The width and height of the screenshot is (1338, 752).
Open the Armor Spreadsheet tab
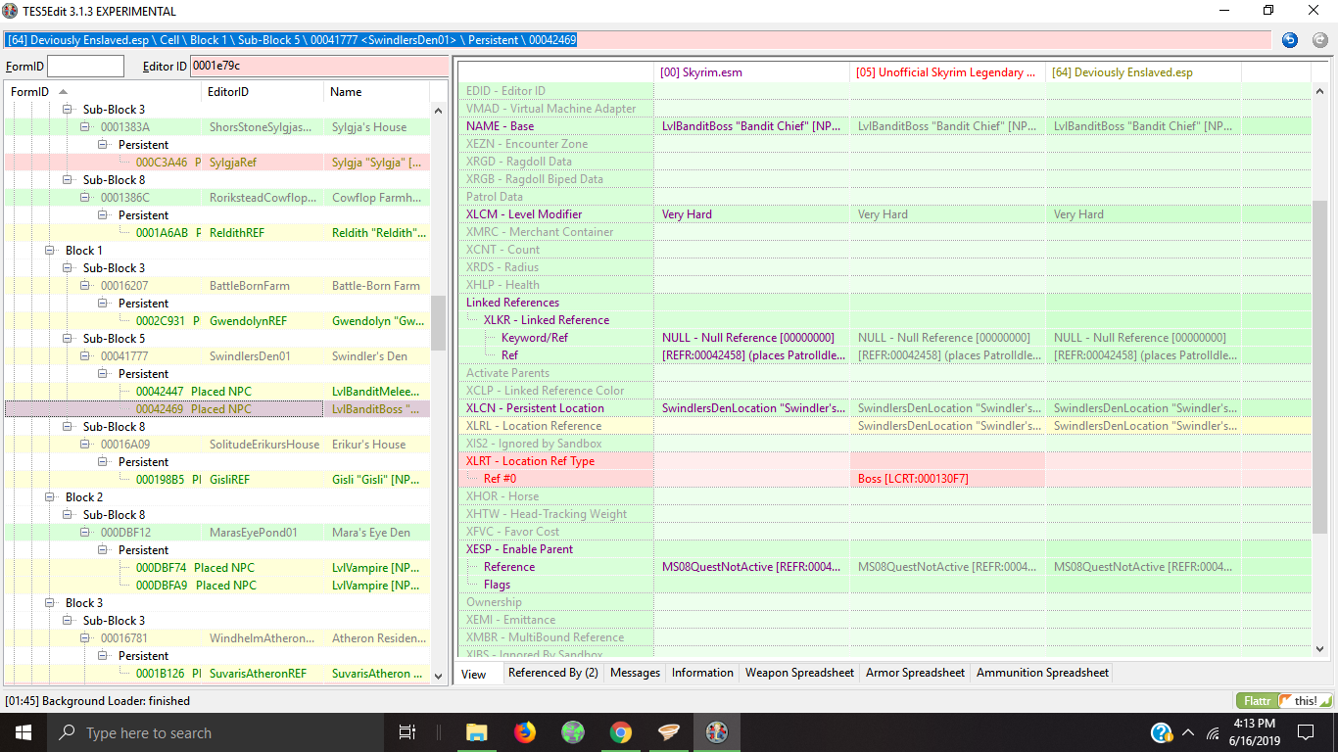pyautogui.click(x=915, y=673)
